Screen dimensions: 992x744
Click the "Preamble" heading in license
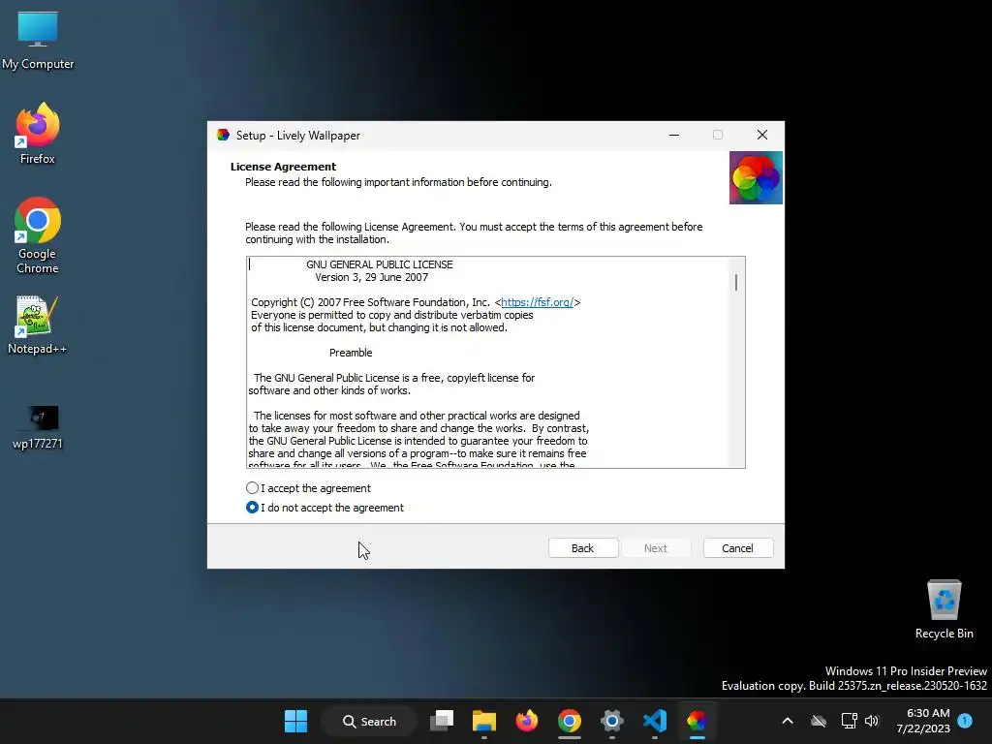(x=351, y=353)
